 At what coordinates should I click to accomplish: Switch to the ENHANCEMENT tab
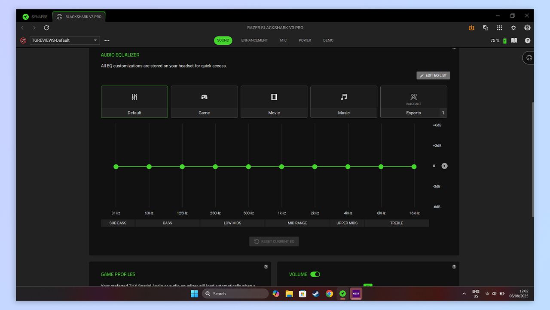click(254, 40)
